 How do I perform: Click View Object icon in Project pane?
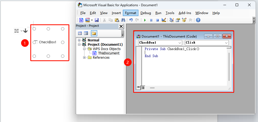click(86, 33)
